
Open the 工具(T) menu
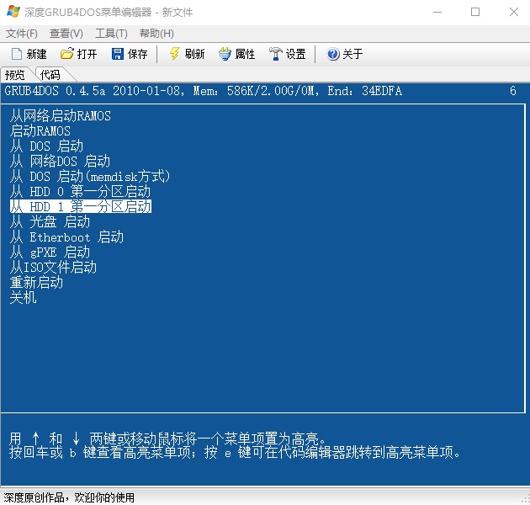[111, 34]
